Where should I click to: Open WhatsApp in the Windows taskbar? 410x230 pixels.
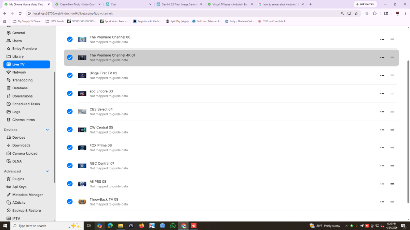pyautogui.click(x=173, y=226)
